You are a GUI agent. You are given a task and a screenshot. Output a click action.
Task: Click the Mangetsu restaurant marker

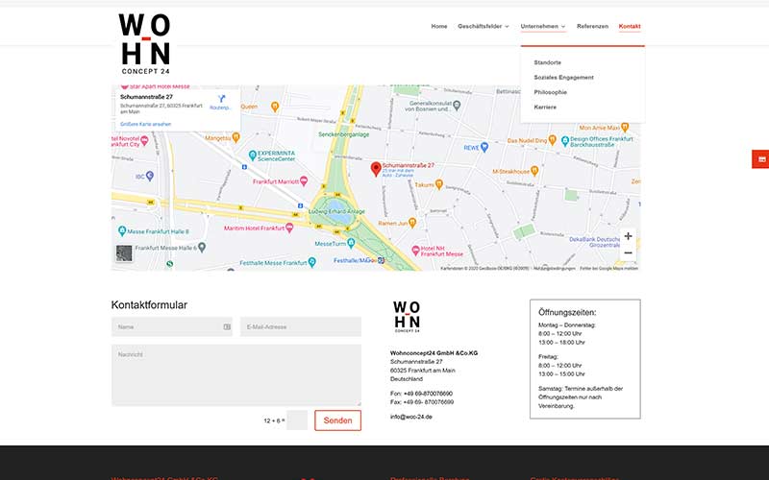(x=236, y=137)
